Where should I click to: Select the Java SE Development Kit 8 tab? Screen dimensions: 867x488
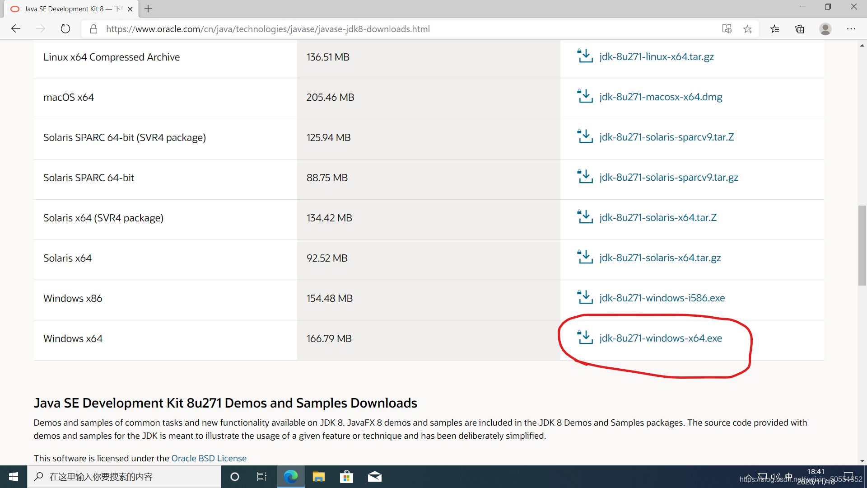coord(71,9)
